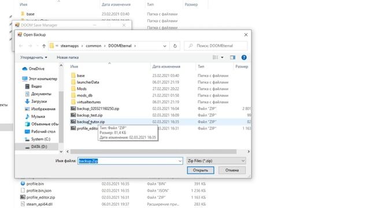This screenshot has height=208, width=370.
Task: Click navigation pane scroll down arrow
Action: (x=61, y=151)
